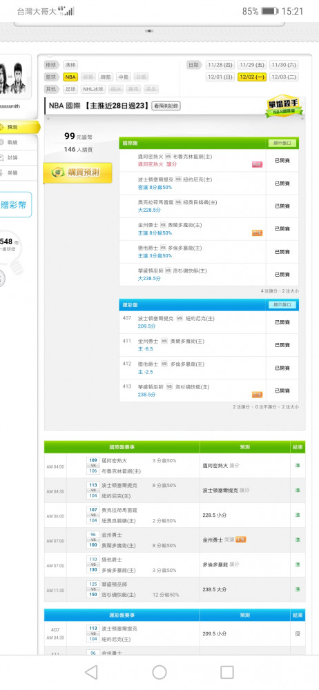This screenshot has width=319, height=690.
Task: Choose the highlighted date 12/02 (一)
Action: 252,77
